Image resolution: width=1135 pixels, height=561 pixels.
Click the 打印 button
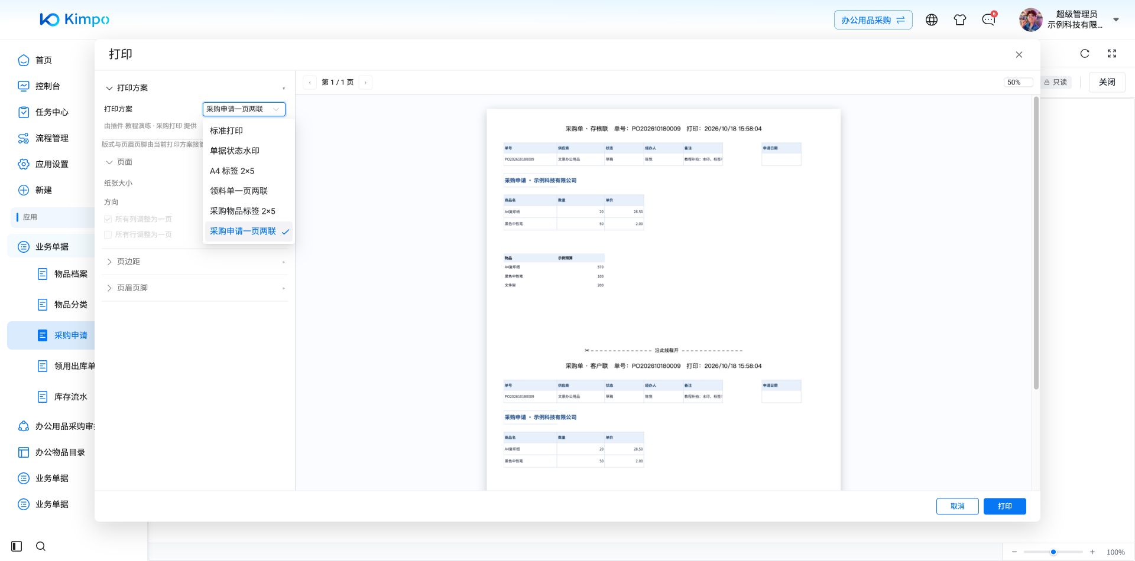(x=1005, y=506)
